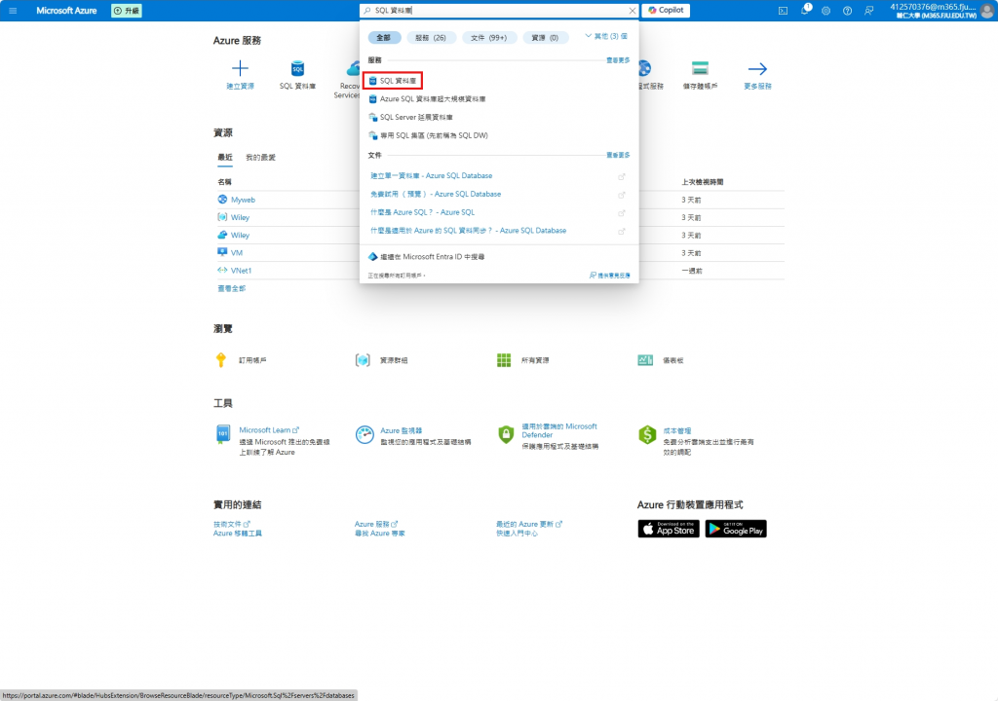Open 建立單一資料庫 - Azure SQL Database doc

432,175
